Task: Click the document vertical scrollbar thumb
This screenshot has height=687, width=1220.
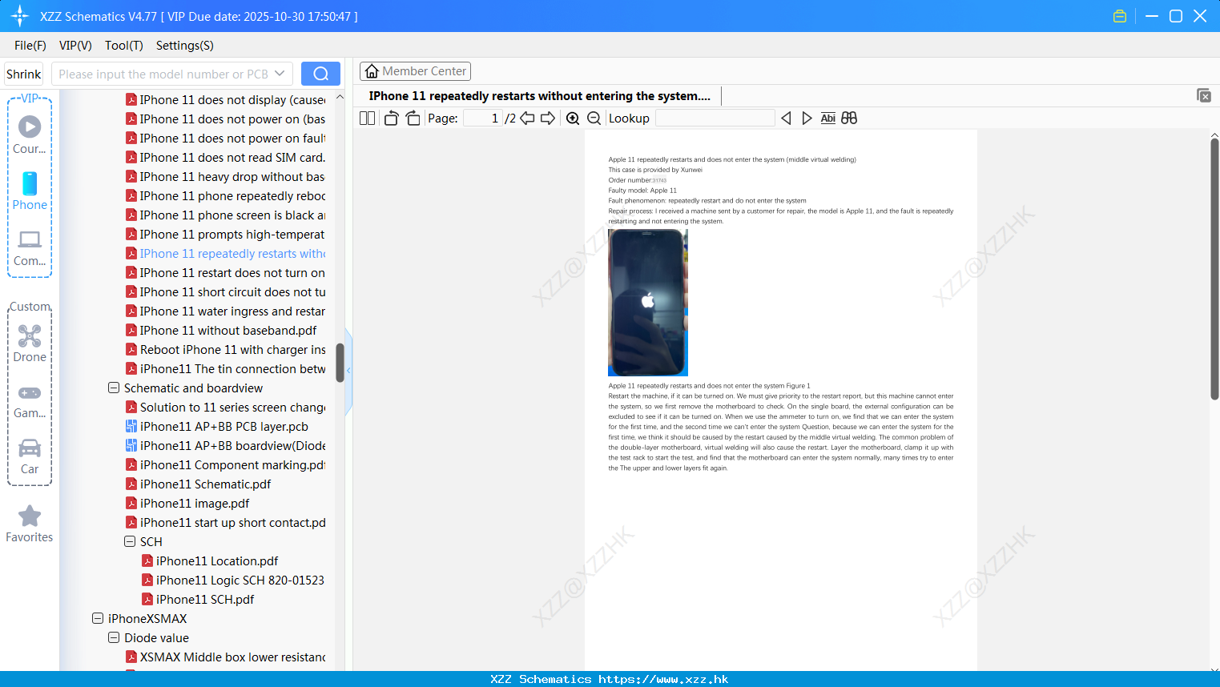Action: point(1214,269)
